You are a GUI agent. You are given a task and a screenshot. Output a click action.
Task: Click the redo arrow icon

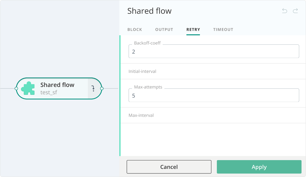click(295, 11)
